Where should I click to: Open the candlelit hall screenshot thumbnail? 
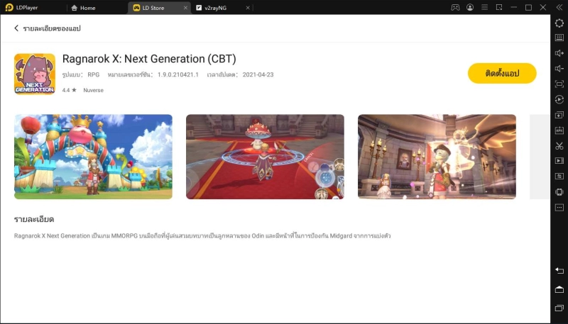pyautogui.click(x=437, y=157)
